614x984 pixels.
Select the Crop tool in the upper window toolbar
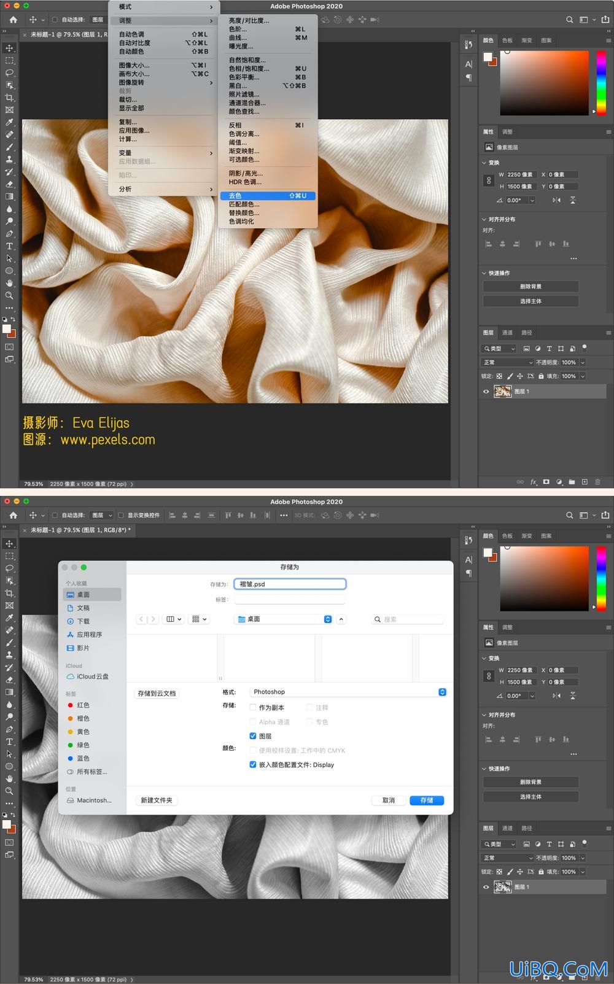(x=9, y=98)
